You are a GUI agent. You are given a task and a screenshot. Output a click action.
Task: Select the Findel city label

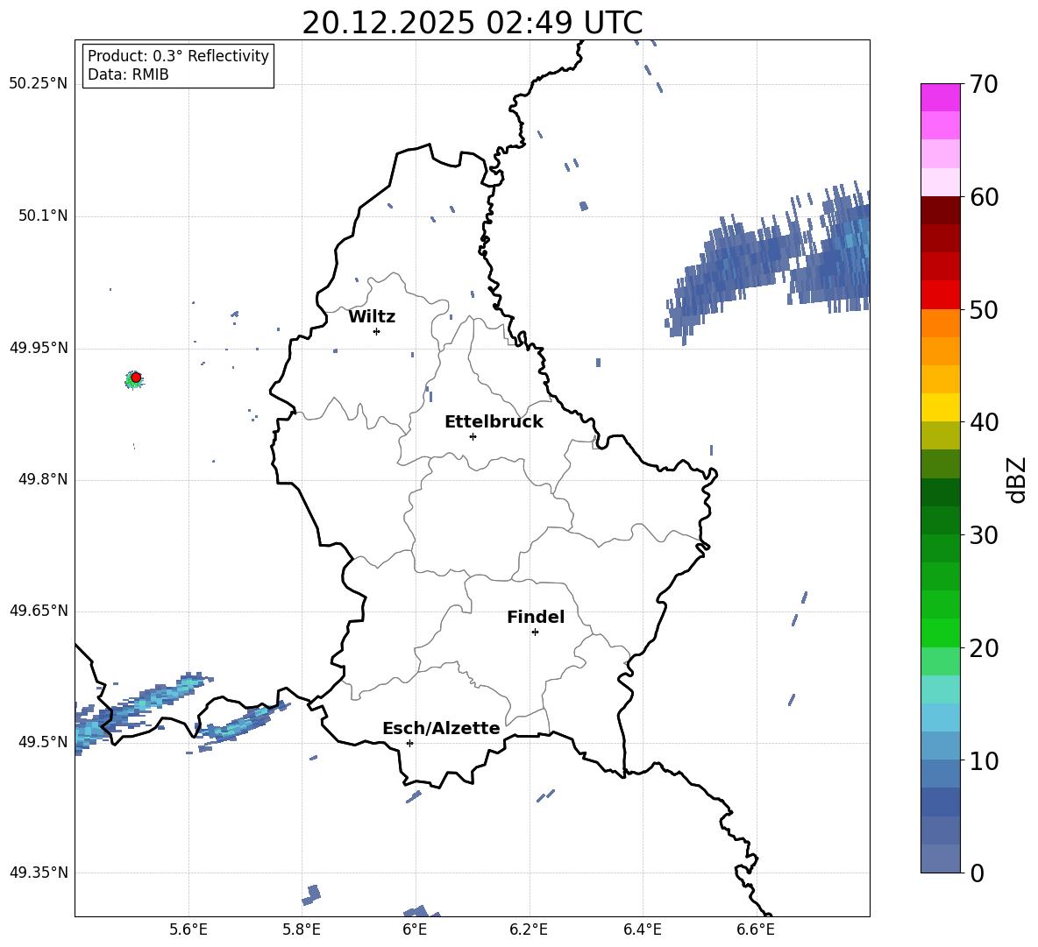click(536, 617)
